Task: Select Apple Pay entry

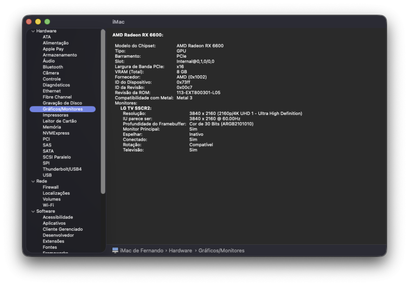Action: [x=53, y=49]
